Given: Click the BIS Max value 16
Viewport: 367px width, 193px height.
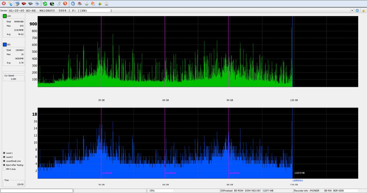Looking at the screenshot, I should click(22, 54).
